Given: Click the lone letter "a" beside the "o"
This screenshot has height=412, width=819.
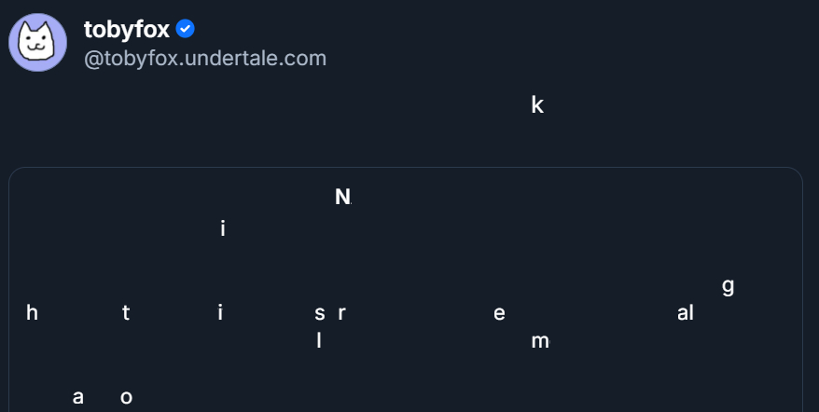Looking at the screenshot, I should click(x=78, y=398).
